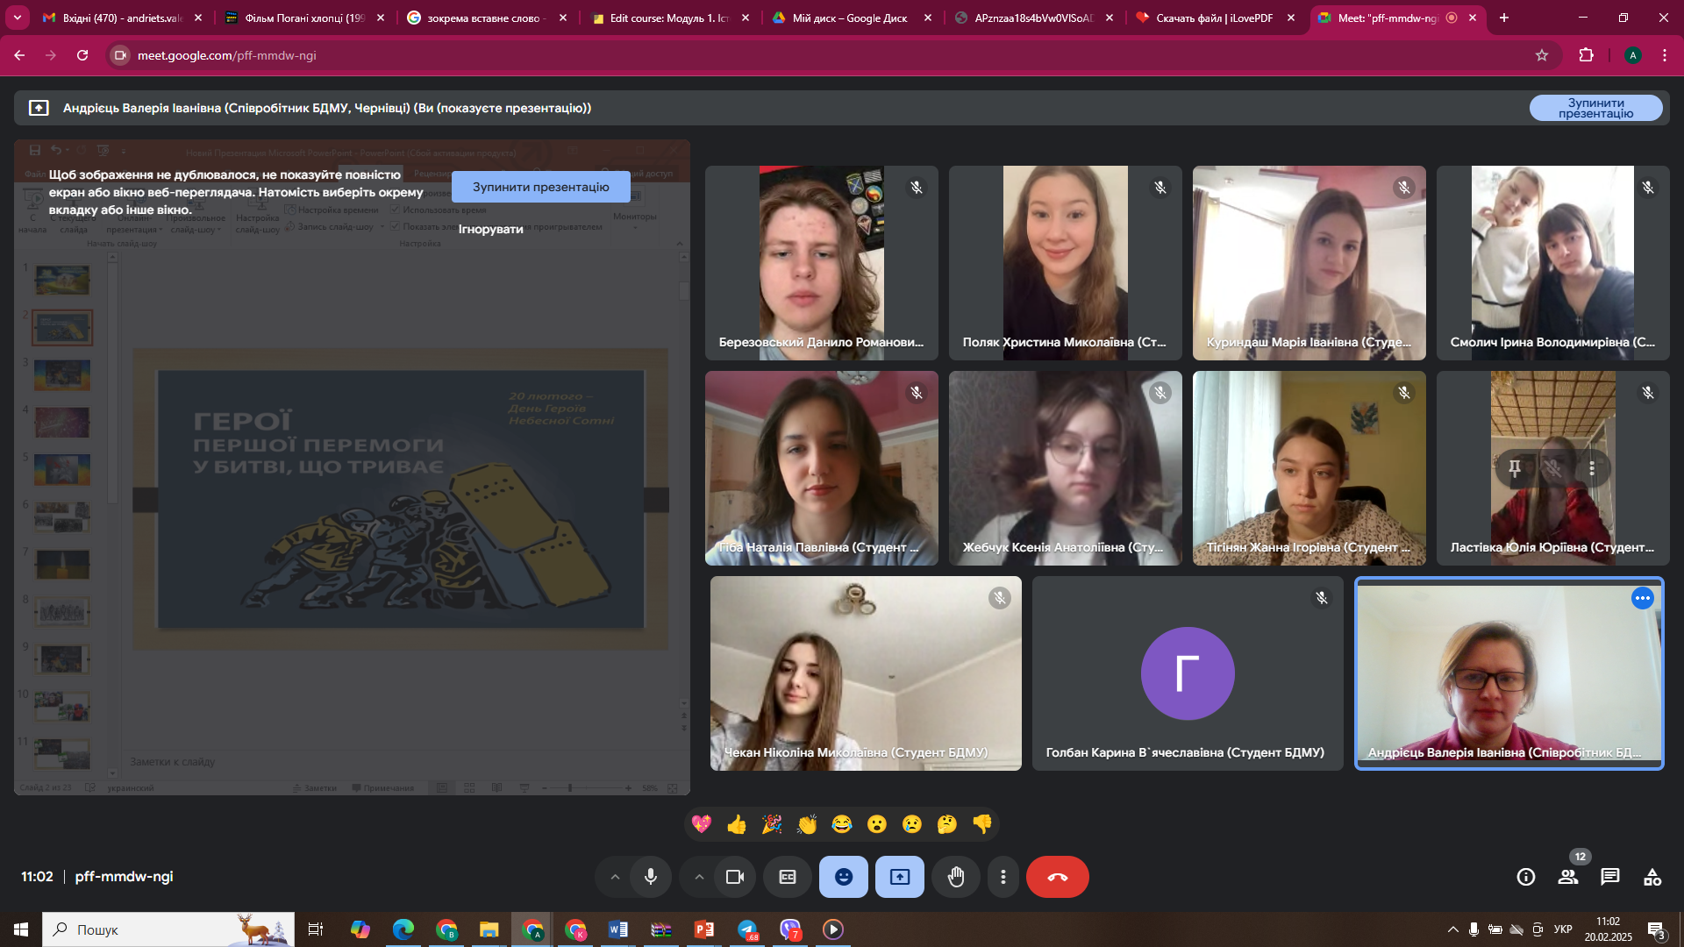The image size is (1684, 947).
Task: Open Telegram from the taskbar
Action: click(x=747, y=929)
